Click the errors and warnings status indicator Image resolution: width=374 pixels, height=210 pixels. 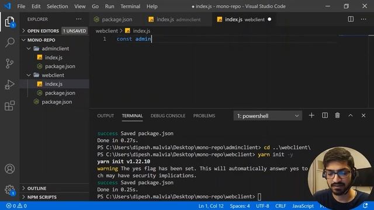(16, 206)
